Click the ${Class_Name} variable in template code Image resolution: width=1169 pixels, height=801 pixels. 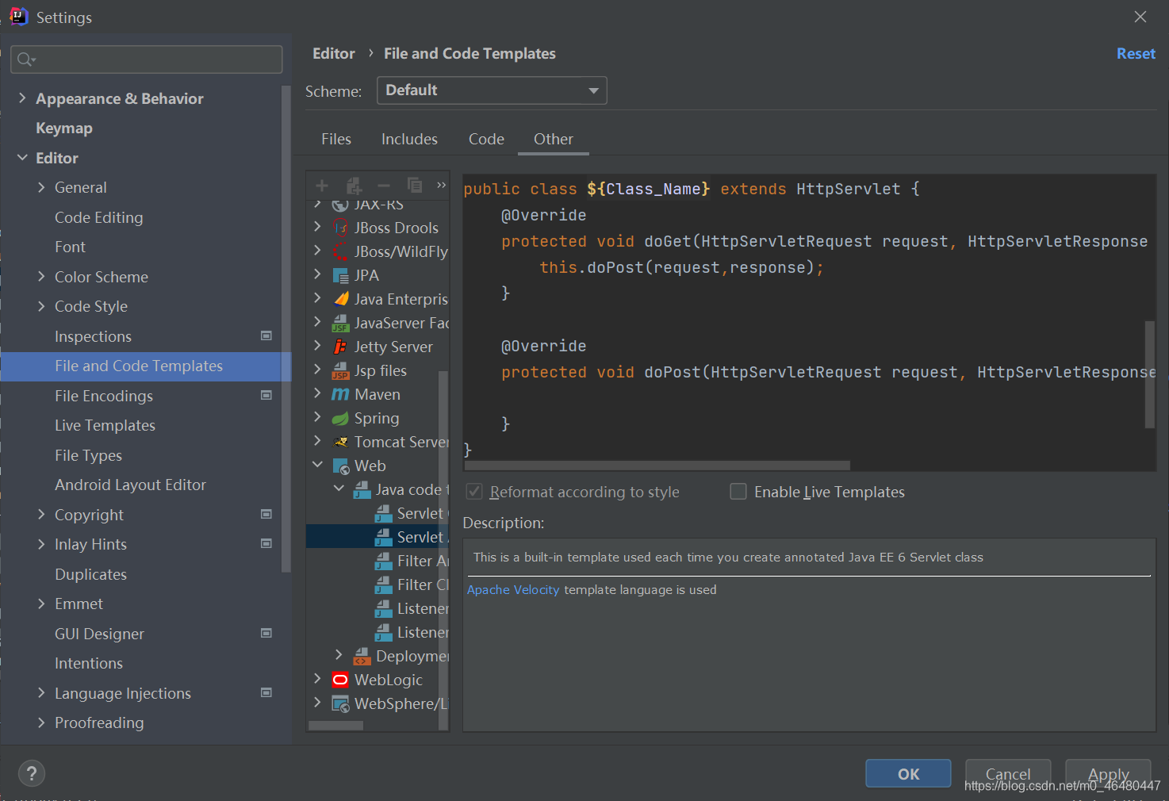(648, 189)
